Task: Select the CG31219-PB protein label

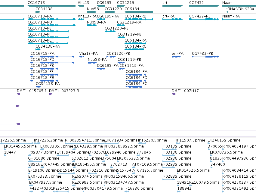Action: point(129,60)
